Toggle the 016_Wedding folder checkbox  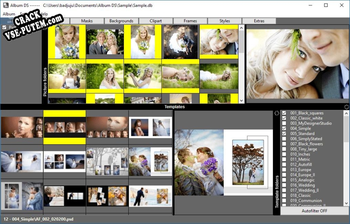point(284,185)
